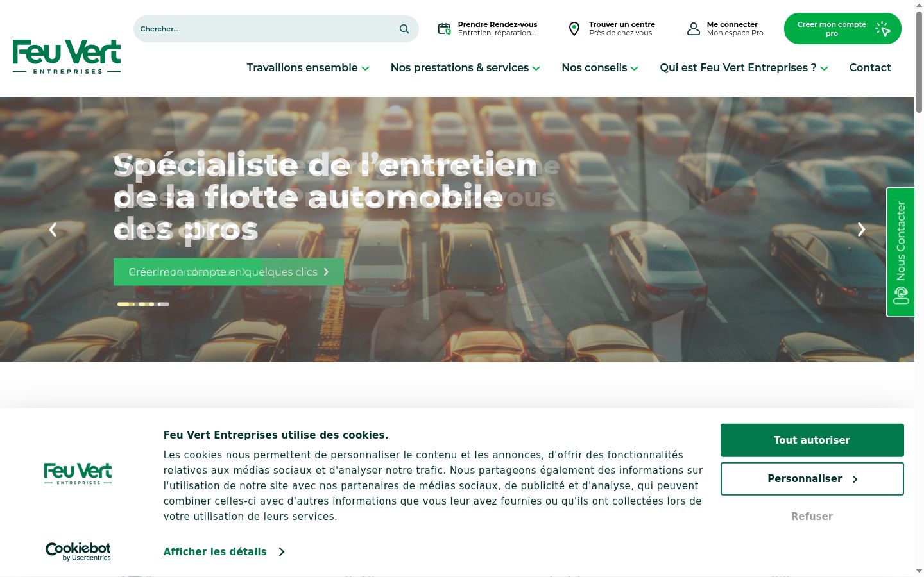Click the scrollbar down arrow
This screenshot has height=577, width=924.
pos(919,571)
